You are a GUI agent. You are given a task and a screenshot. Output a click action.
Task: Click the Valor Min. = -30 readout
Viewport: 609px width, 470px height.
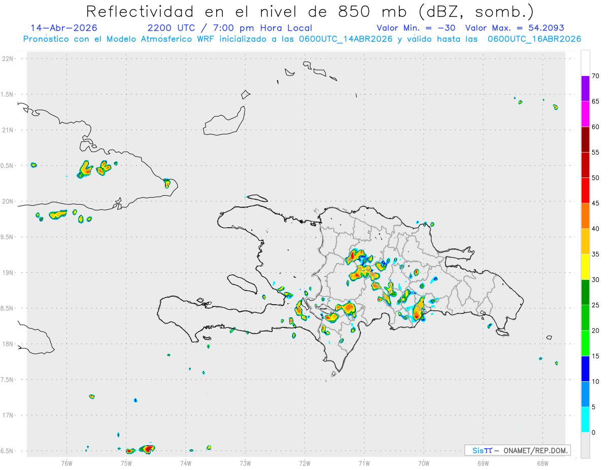416,28
